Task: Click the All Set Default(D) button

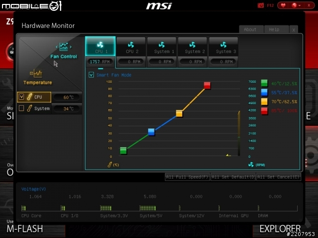Action: tap(233, 177)
